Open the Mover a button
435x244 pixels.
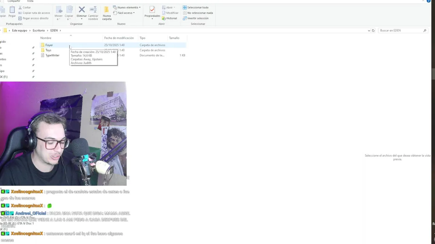point(58,13)
